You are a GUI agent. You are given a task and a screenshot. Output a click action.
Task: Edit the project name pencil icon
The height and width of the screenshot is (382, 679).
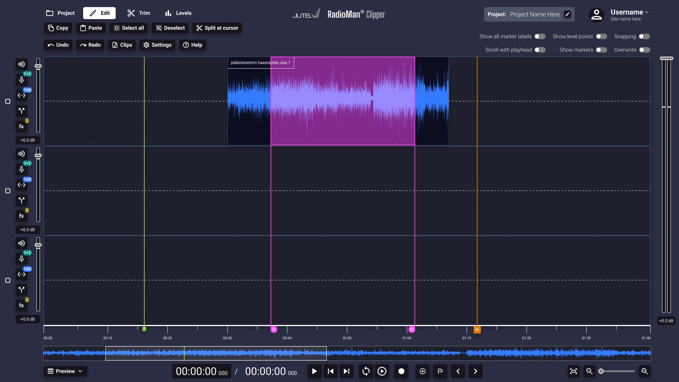coord(567,14)
